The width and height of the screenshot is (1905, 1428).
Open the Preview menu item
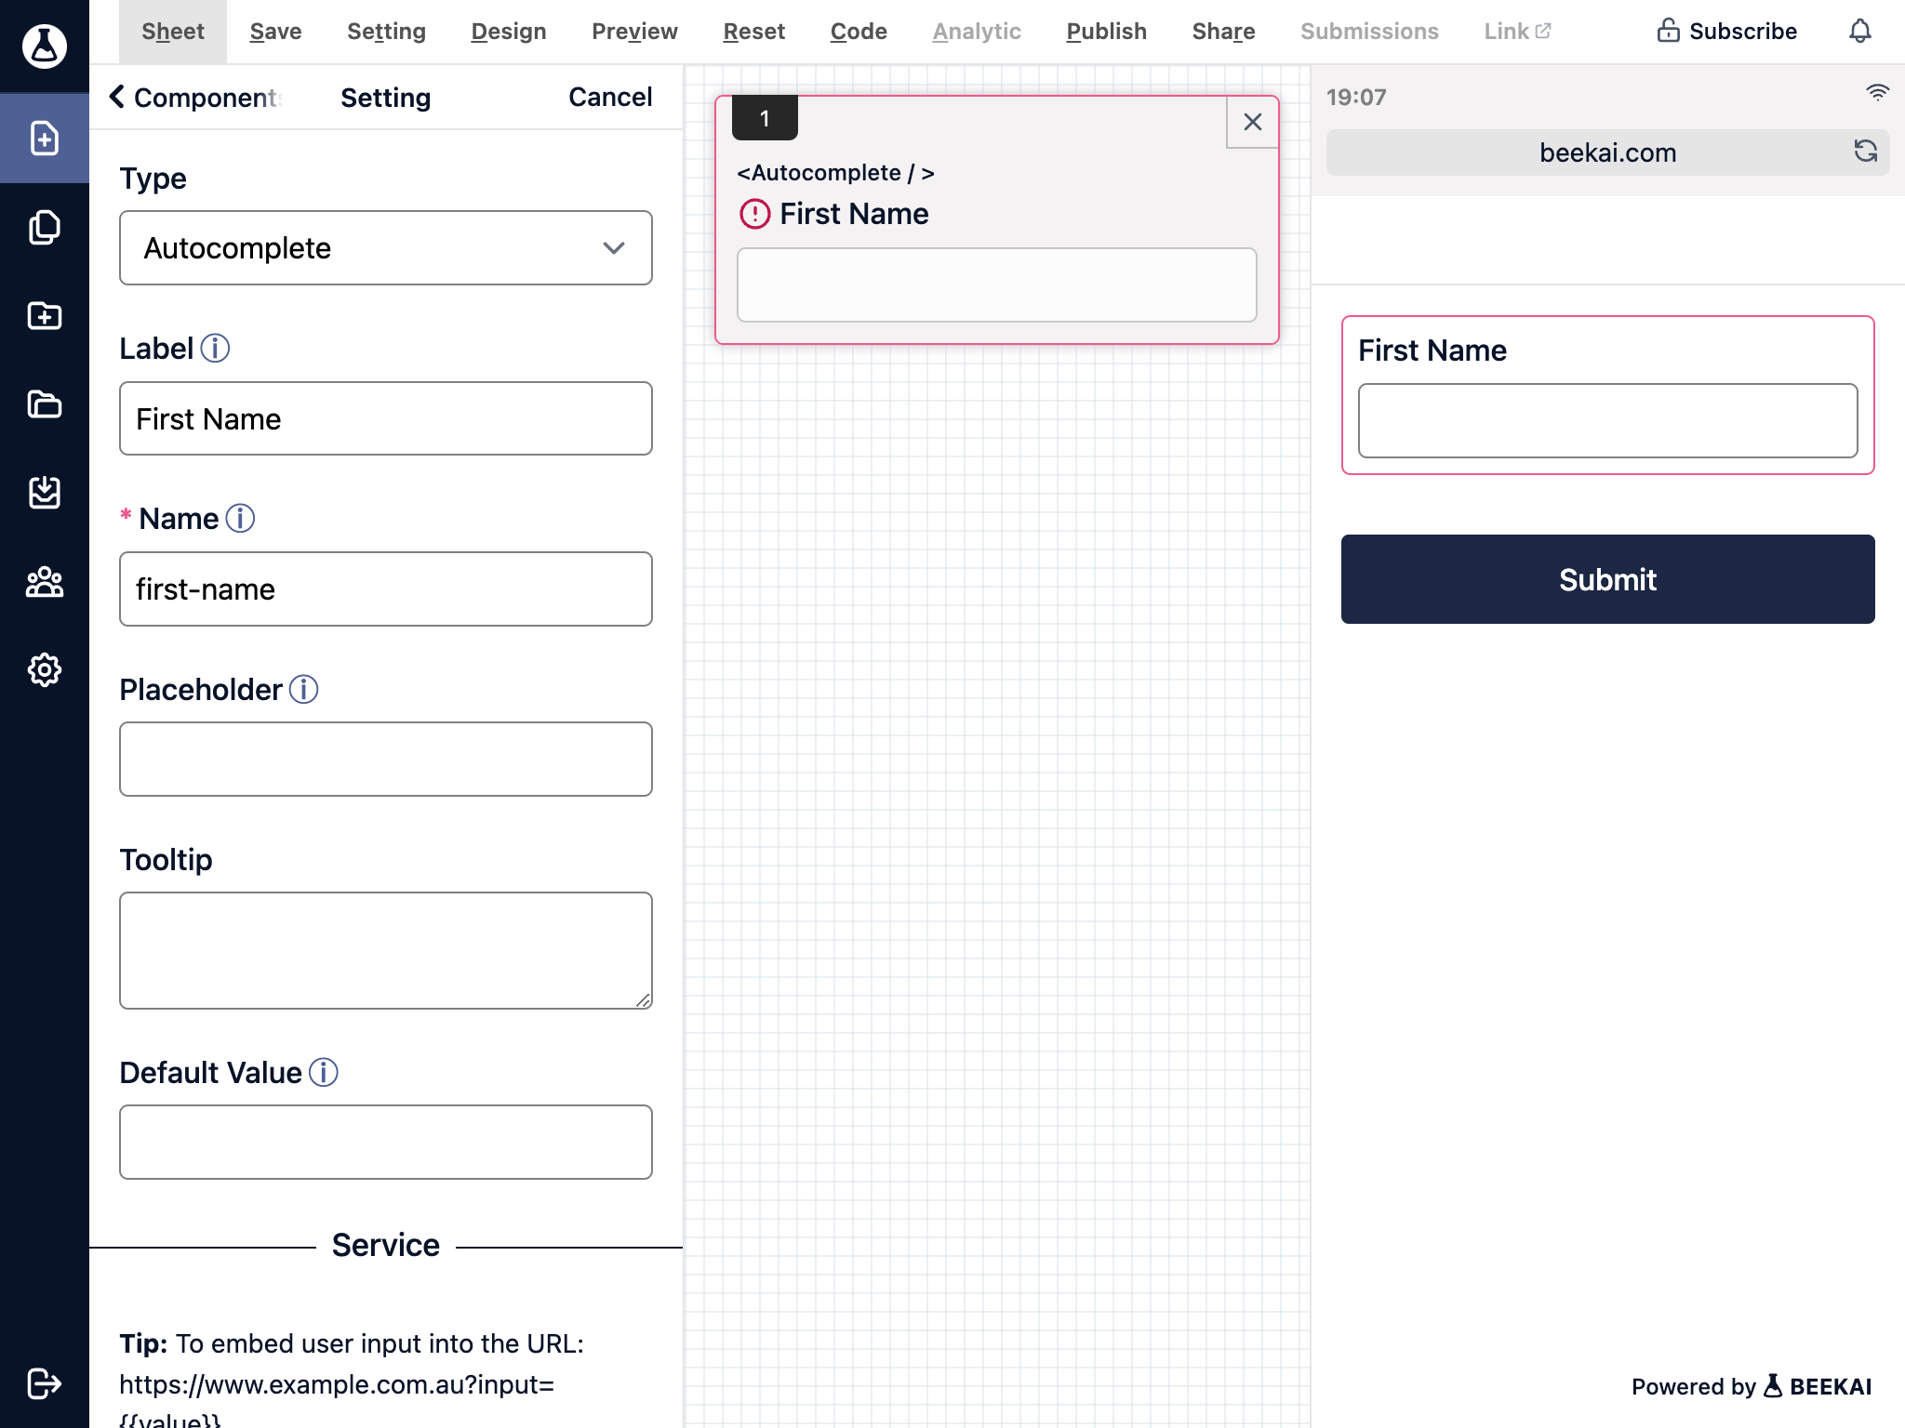click(634, 32)
